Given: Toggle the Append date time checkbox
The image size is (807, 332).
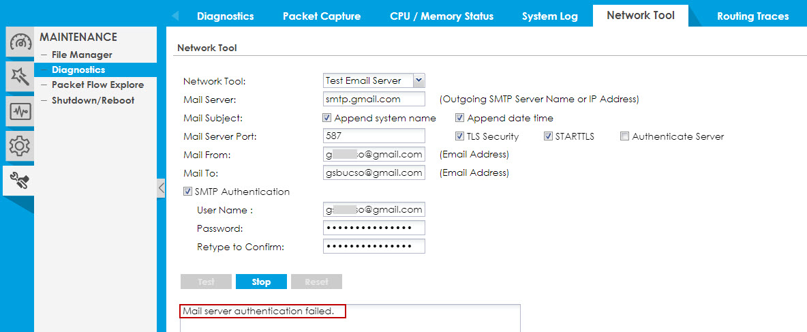Looking at the screenshot, I should (460, 118).
